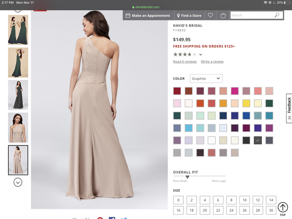Screen dimensions: 292x219
Task: Open Write a review link
Action: [x=212, y=62]
